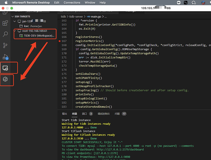
Task: Click the checkTempStorageQuota() call
Action: pyautogui.click(x=98, y=66)
